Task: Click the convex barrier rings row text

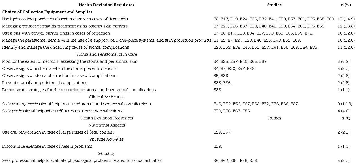Action: [x=56, y=33]
